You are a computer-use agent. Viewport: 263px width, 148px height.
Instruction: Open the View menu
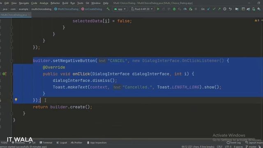14,3
